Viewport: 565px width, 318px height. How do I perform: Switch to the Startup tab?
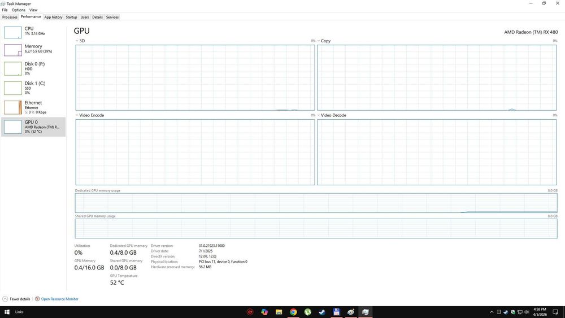(71, 17)
